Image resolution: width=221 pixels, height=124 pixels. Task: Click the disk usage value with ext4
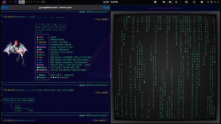click(x=70, y=65)
